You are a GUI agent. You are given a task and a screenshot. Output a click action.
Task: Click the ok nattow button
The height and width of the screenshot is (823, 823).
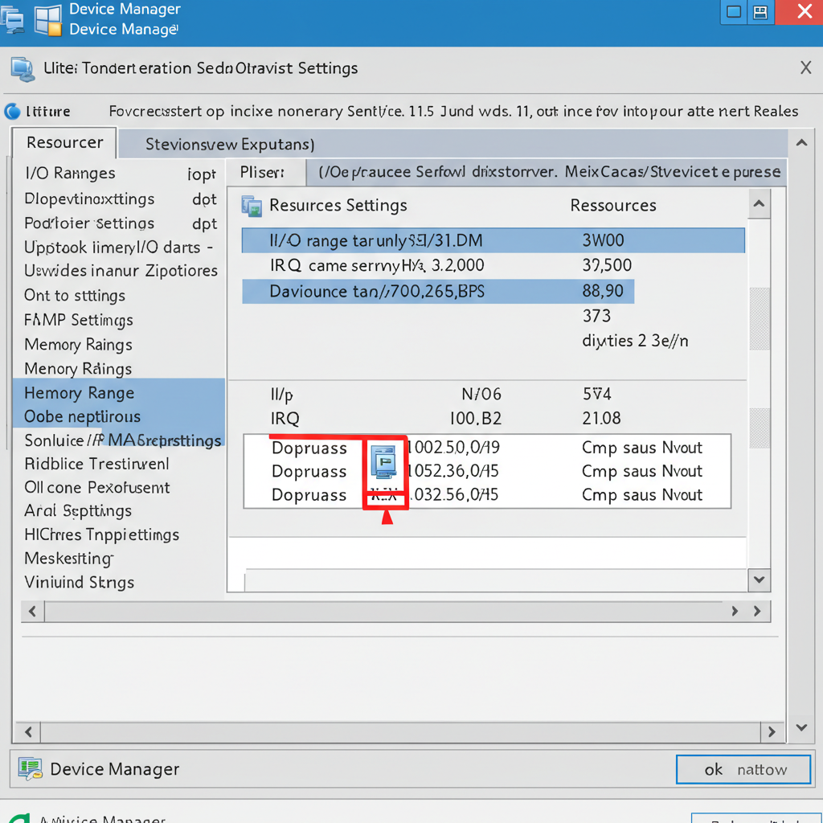743,769
